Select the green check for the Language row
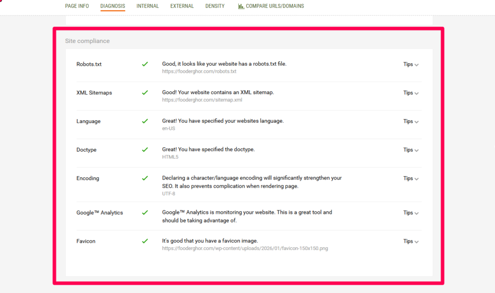The height and width of the screenshot is (293, 495). [145, 121]
